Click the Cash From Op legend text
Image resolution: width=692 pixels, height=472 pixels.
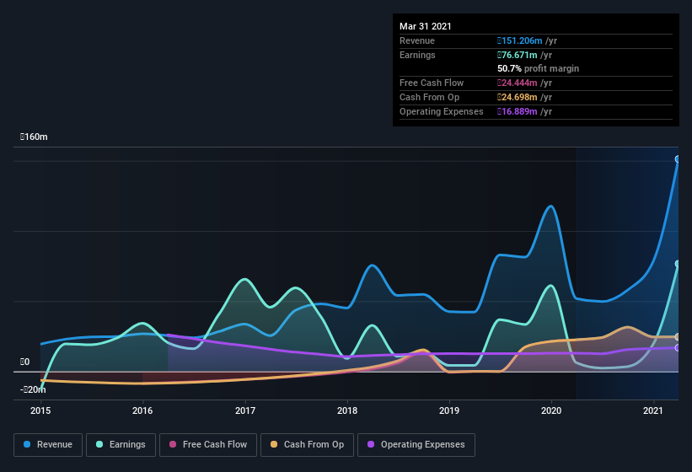point(314,444)
